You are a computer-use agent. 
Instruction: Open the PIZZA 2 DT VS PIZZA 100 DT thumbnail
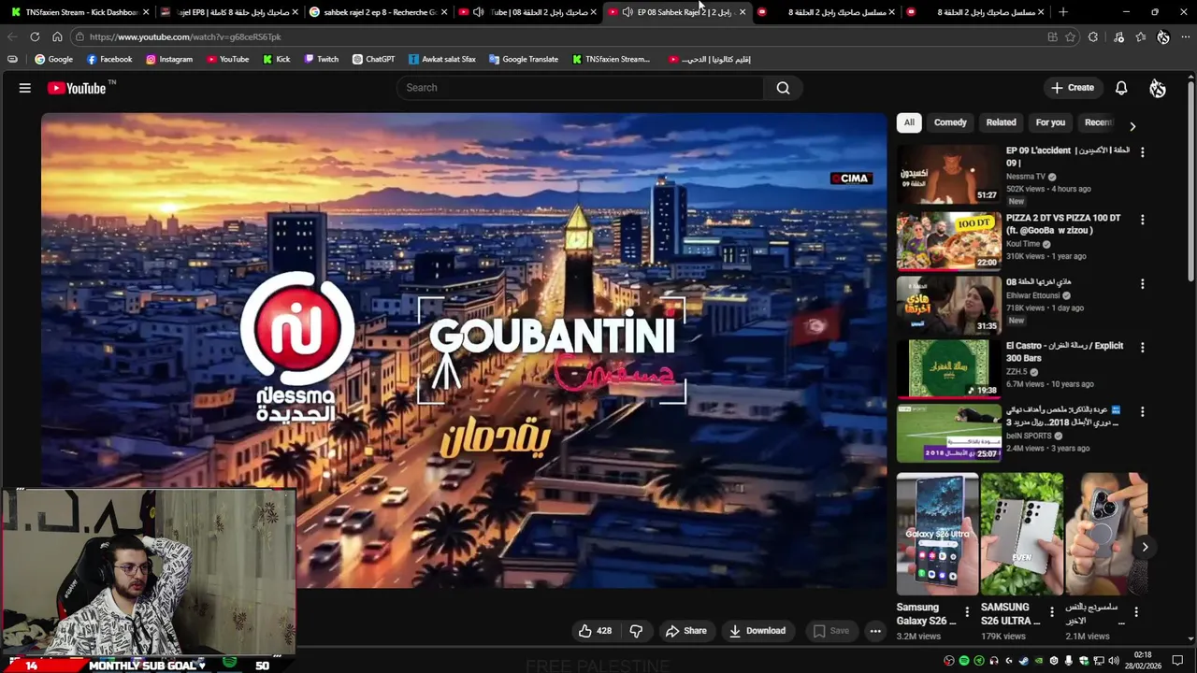[948, 241]
